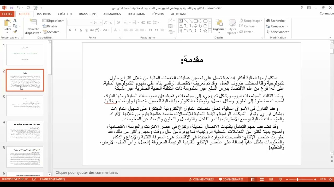Start slideshow from quick access toolbar
Screen dimensions: 334x187
(x=36, y=8)
